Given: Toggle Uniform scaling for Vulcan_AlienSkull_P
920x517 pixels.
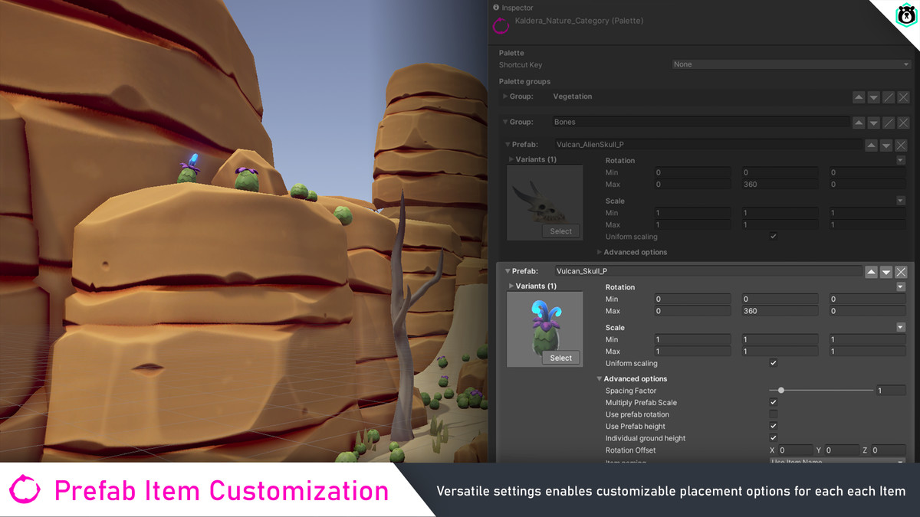Looking at the screenshot, I should [773, 237].
